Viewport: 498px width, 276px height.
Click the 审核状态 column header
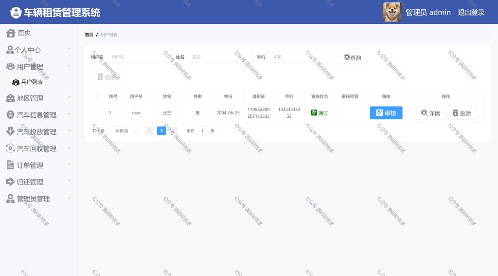(320, 96)
